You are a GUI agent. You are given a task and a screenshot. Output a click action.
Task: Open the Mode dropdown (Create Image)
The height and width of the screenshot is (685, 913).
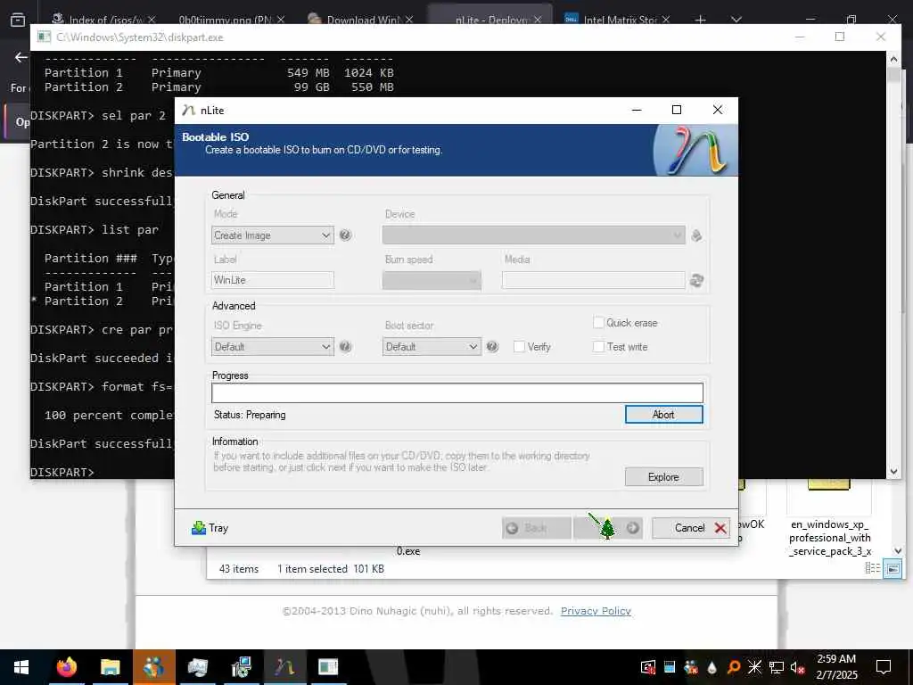[x=273, y=235]
